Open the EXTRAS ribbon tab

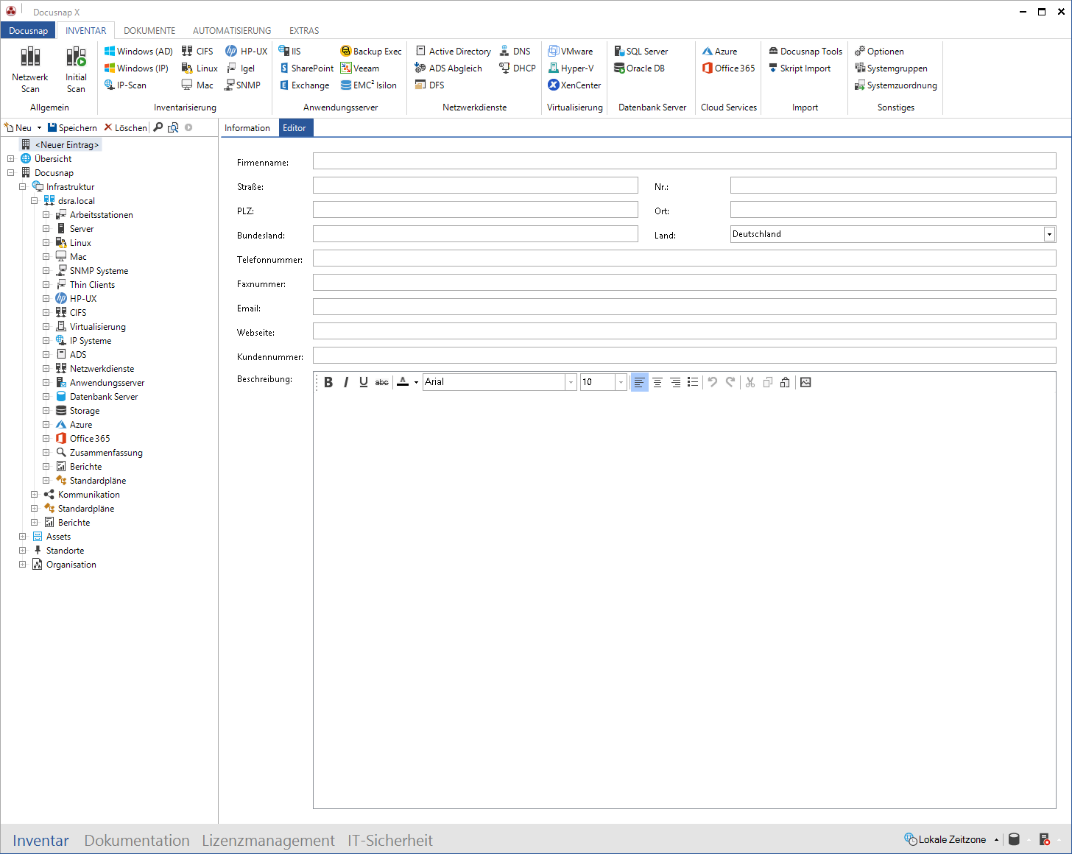point(304,31)
